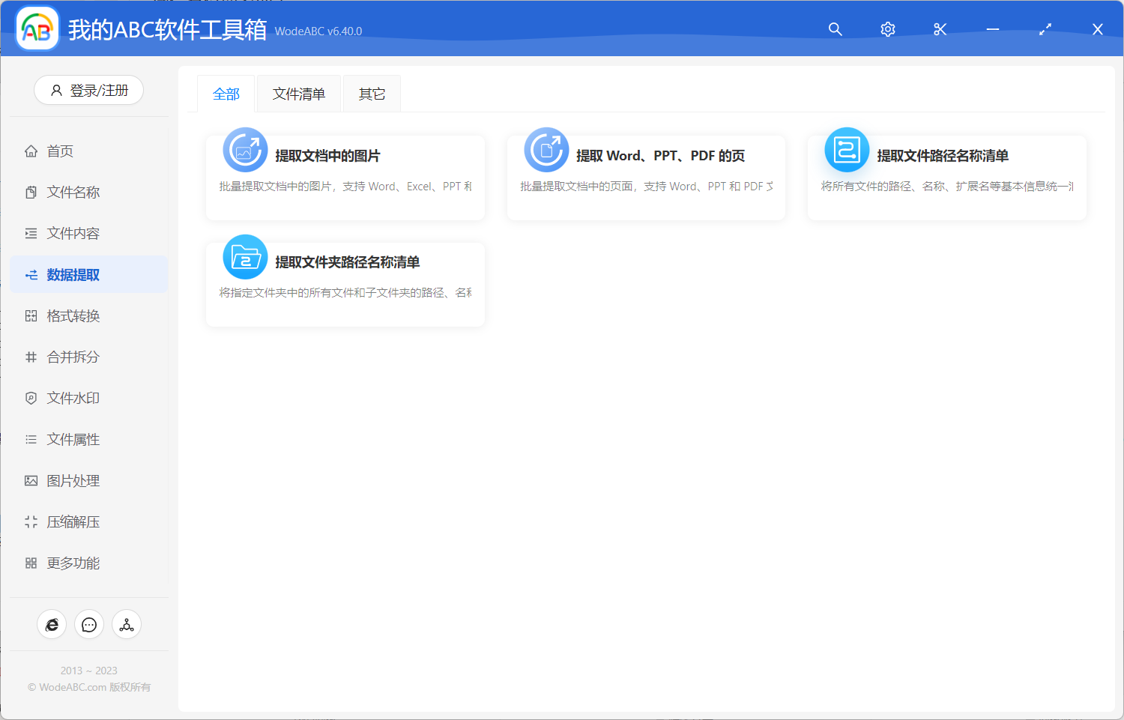Image resolution: width=1124 pixels, height=720 pixels.
Task: Click the 登录/注册 button
Action: pyautogui.click(x=88, y=90)
